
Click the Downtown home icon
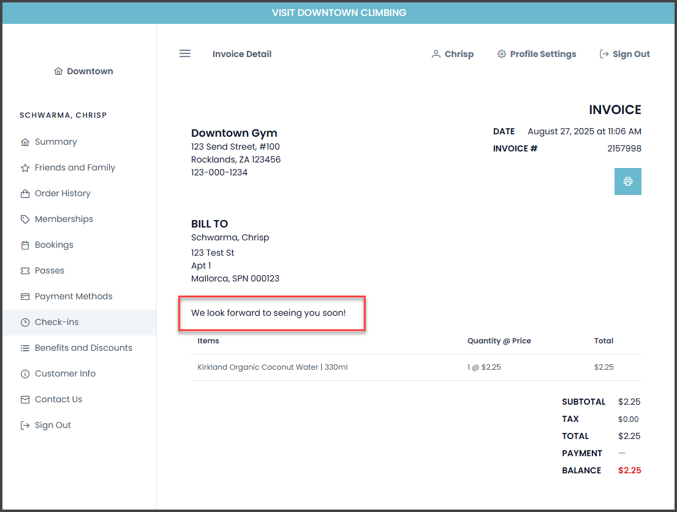point(58,71)
